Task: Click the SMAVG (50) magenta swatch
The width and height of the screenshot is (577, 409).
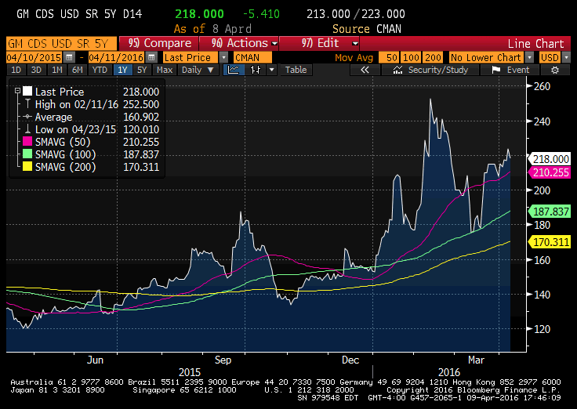Action: point(27,142)
